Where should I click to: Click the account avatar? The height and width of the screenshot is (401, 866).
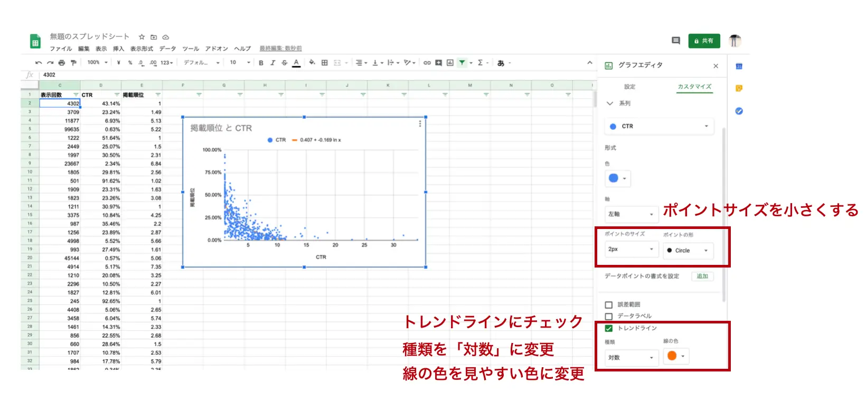[735, 41]
